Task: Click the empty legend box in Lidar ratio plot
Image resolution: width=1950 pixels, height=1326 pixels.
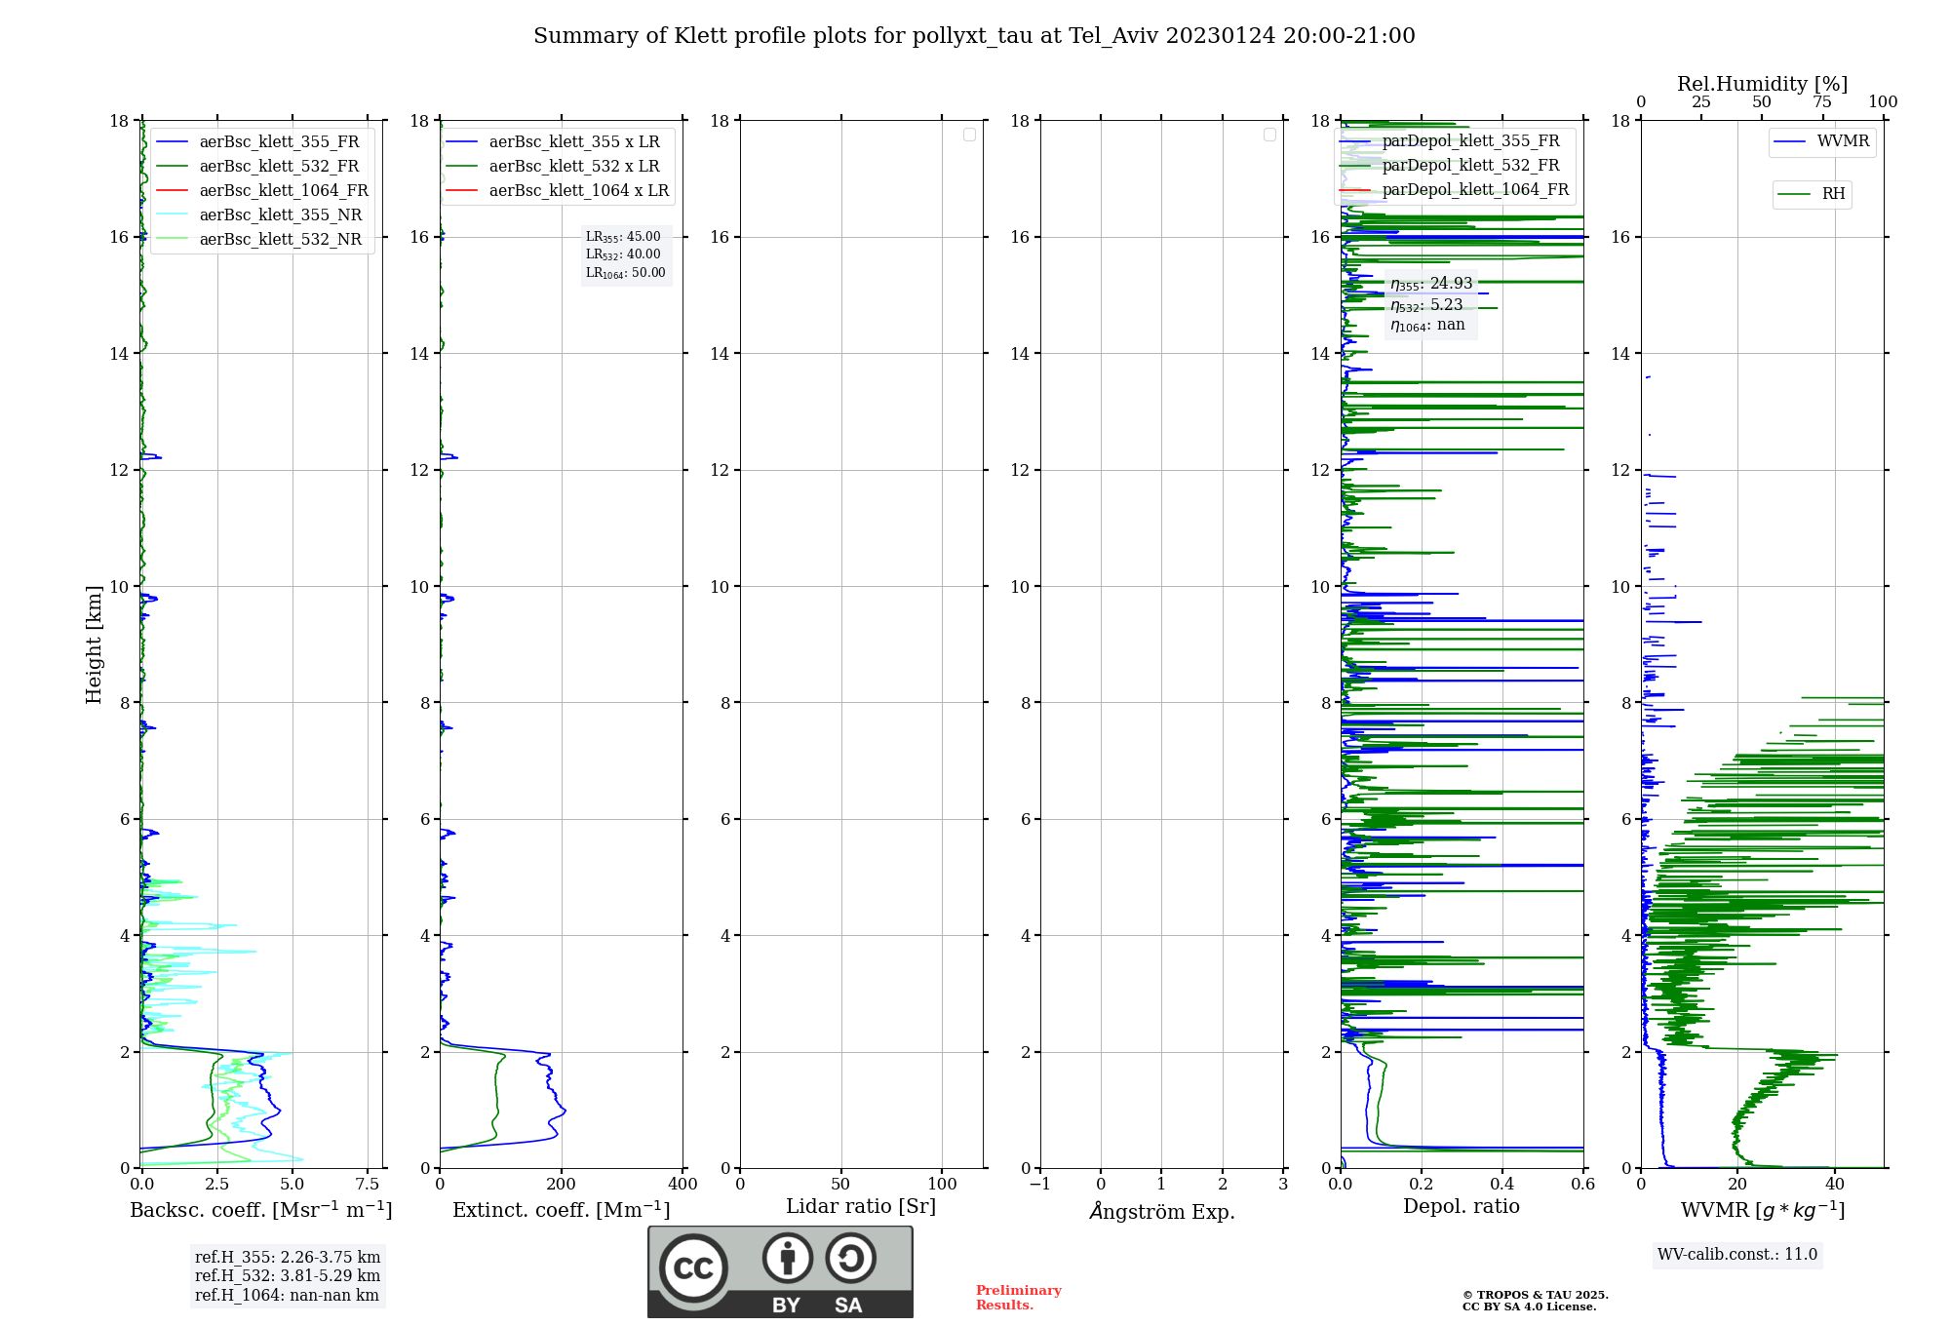Action: (969, 135)
